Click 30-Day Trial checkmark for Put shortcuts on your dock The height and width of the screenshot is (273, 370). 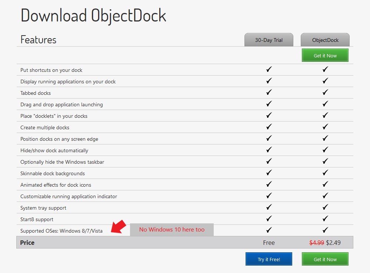pos(269,69)
